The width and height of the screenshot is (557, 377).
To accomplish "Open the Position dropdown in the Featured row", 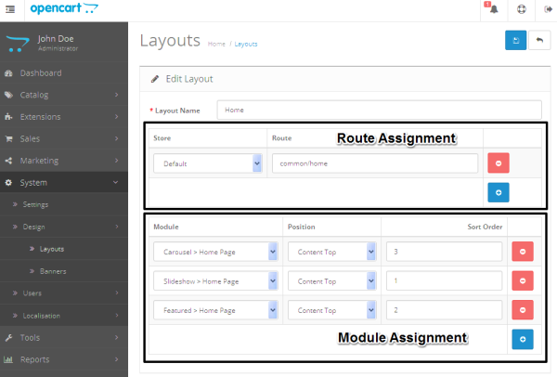I will pyautogui.click(x=331, y=310).
